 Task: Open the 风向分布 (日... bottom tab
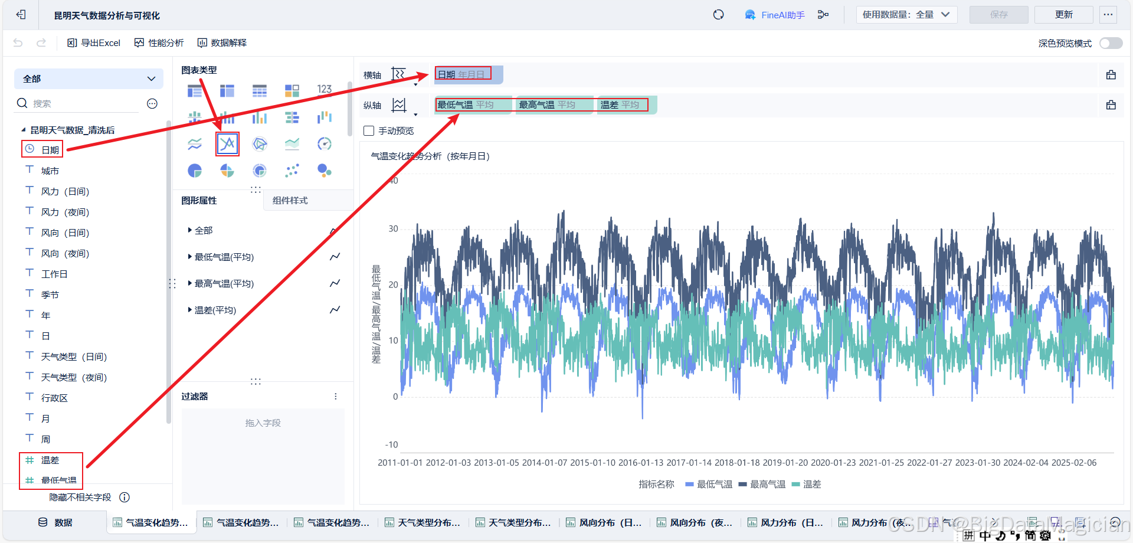pos(604,522)
